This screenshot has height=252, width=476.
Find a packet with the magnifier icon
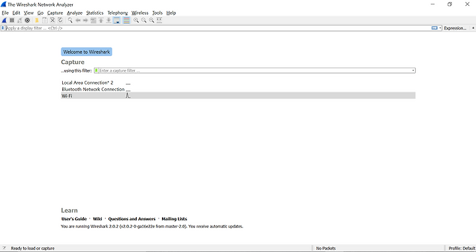click(x=70, y=20)
